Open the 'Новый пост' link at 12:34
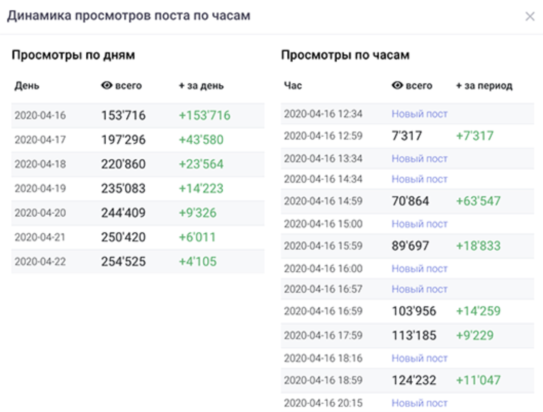Image resolution: width=543 pixels, height=412 pixels. (419, 114)
